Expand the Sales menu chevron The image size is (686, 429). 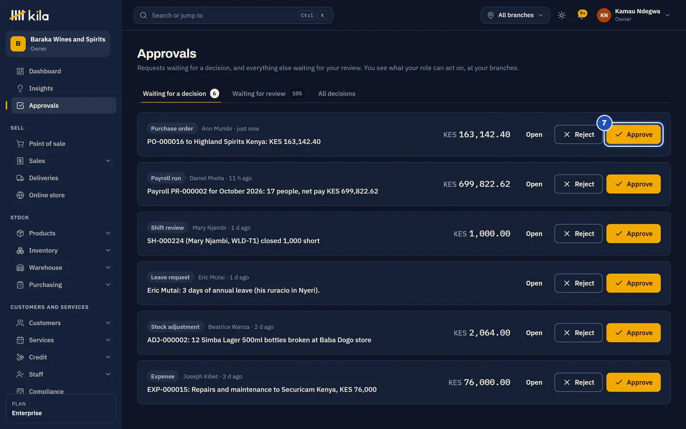pos(108,161)
